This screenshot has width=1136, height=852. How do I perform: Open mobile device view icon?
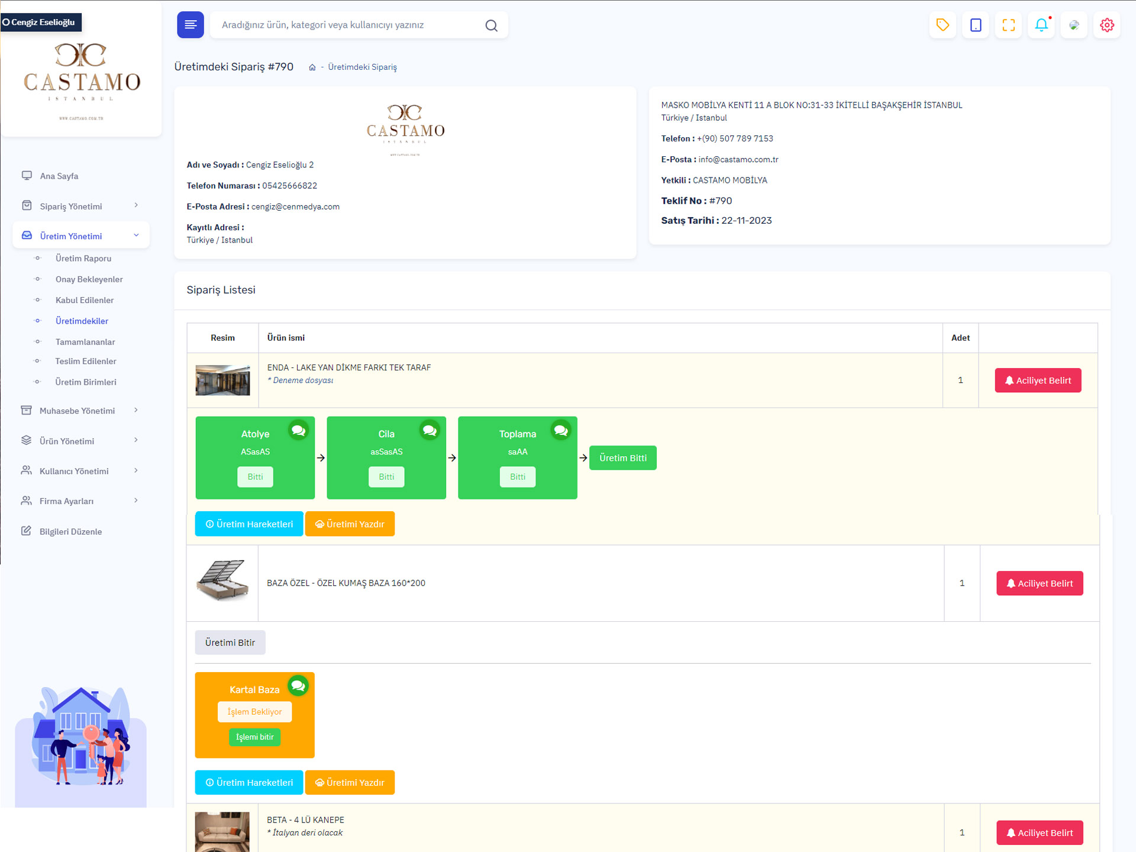976,25
